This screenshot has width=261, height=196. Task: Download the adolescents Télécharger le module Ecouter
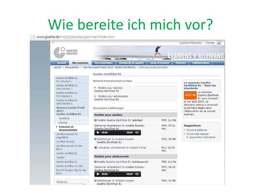pyautogui.click(x=115, y=180)
